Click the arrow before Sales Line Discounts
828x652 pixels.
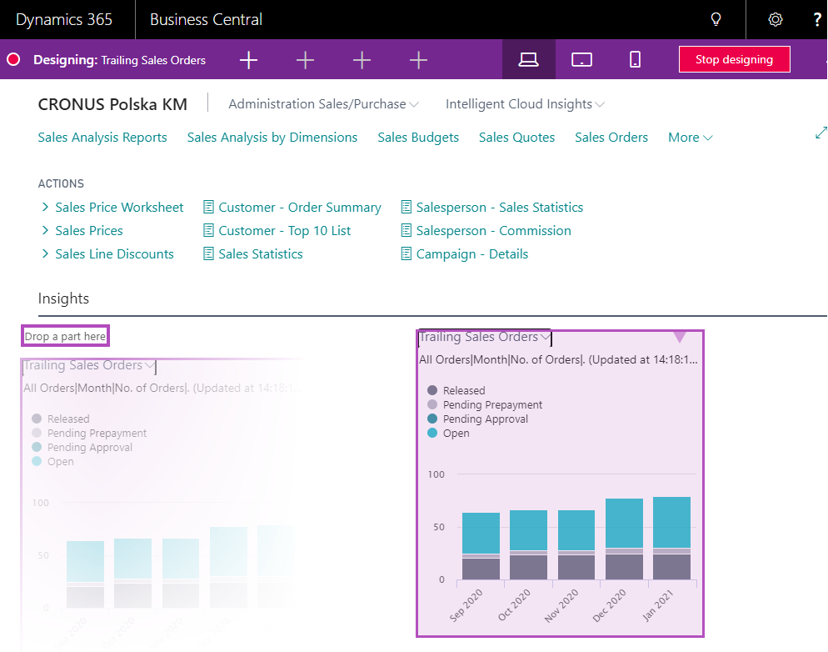(45, 253)
